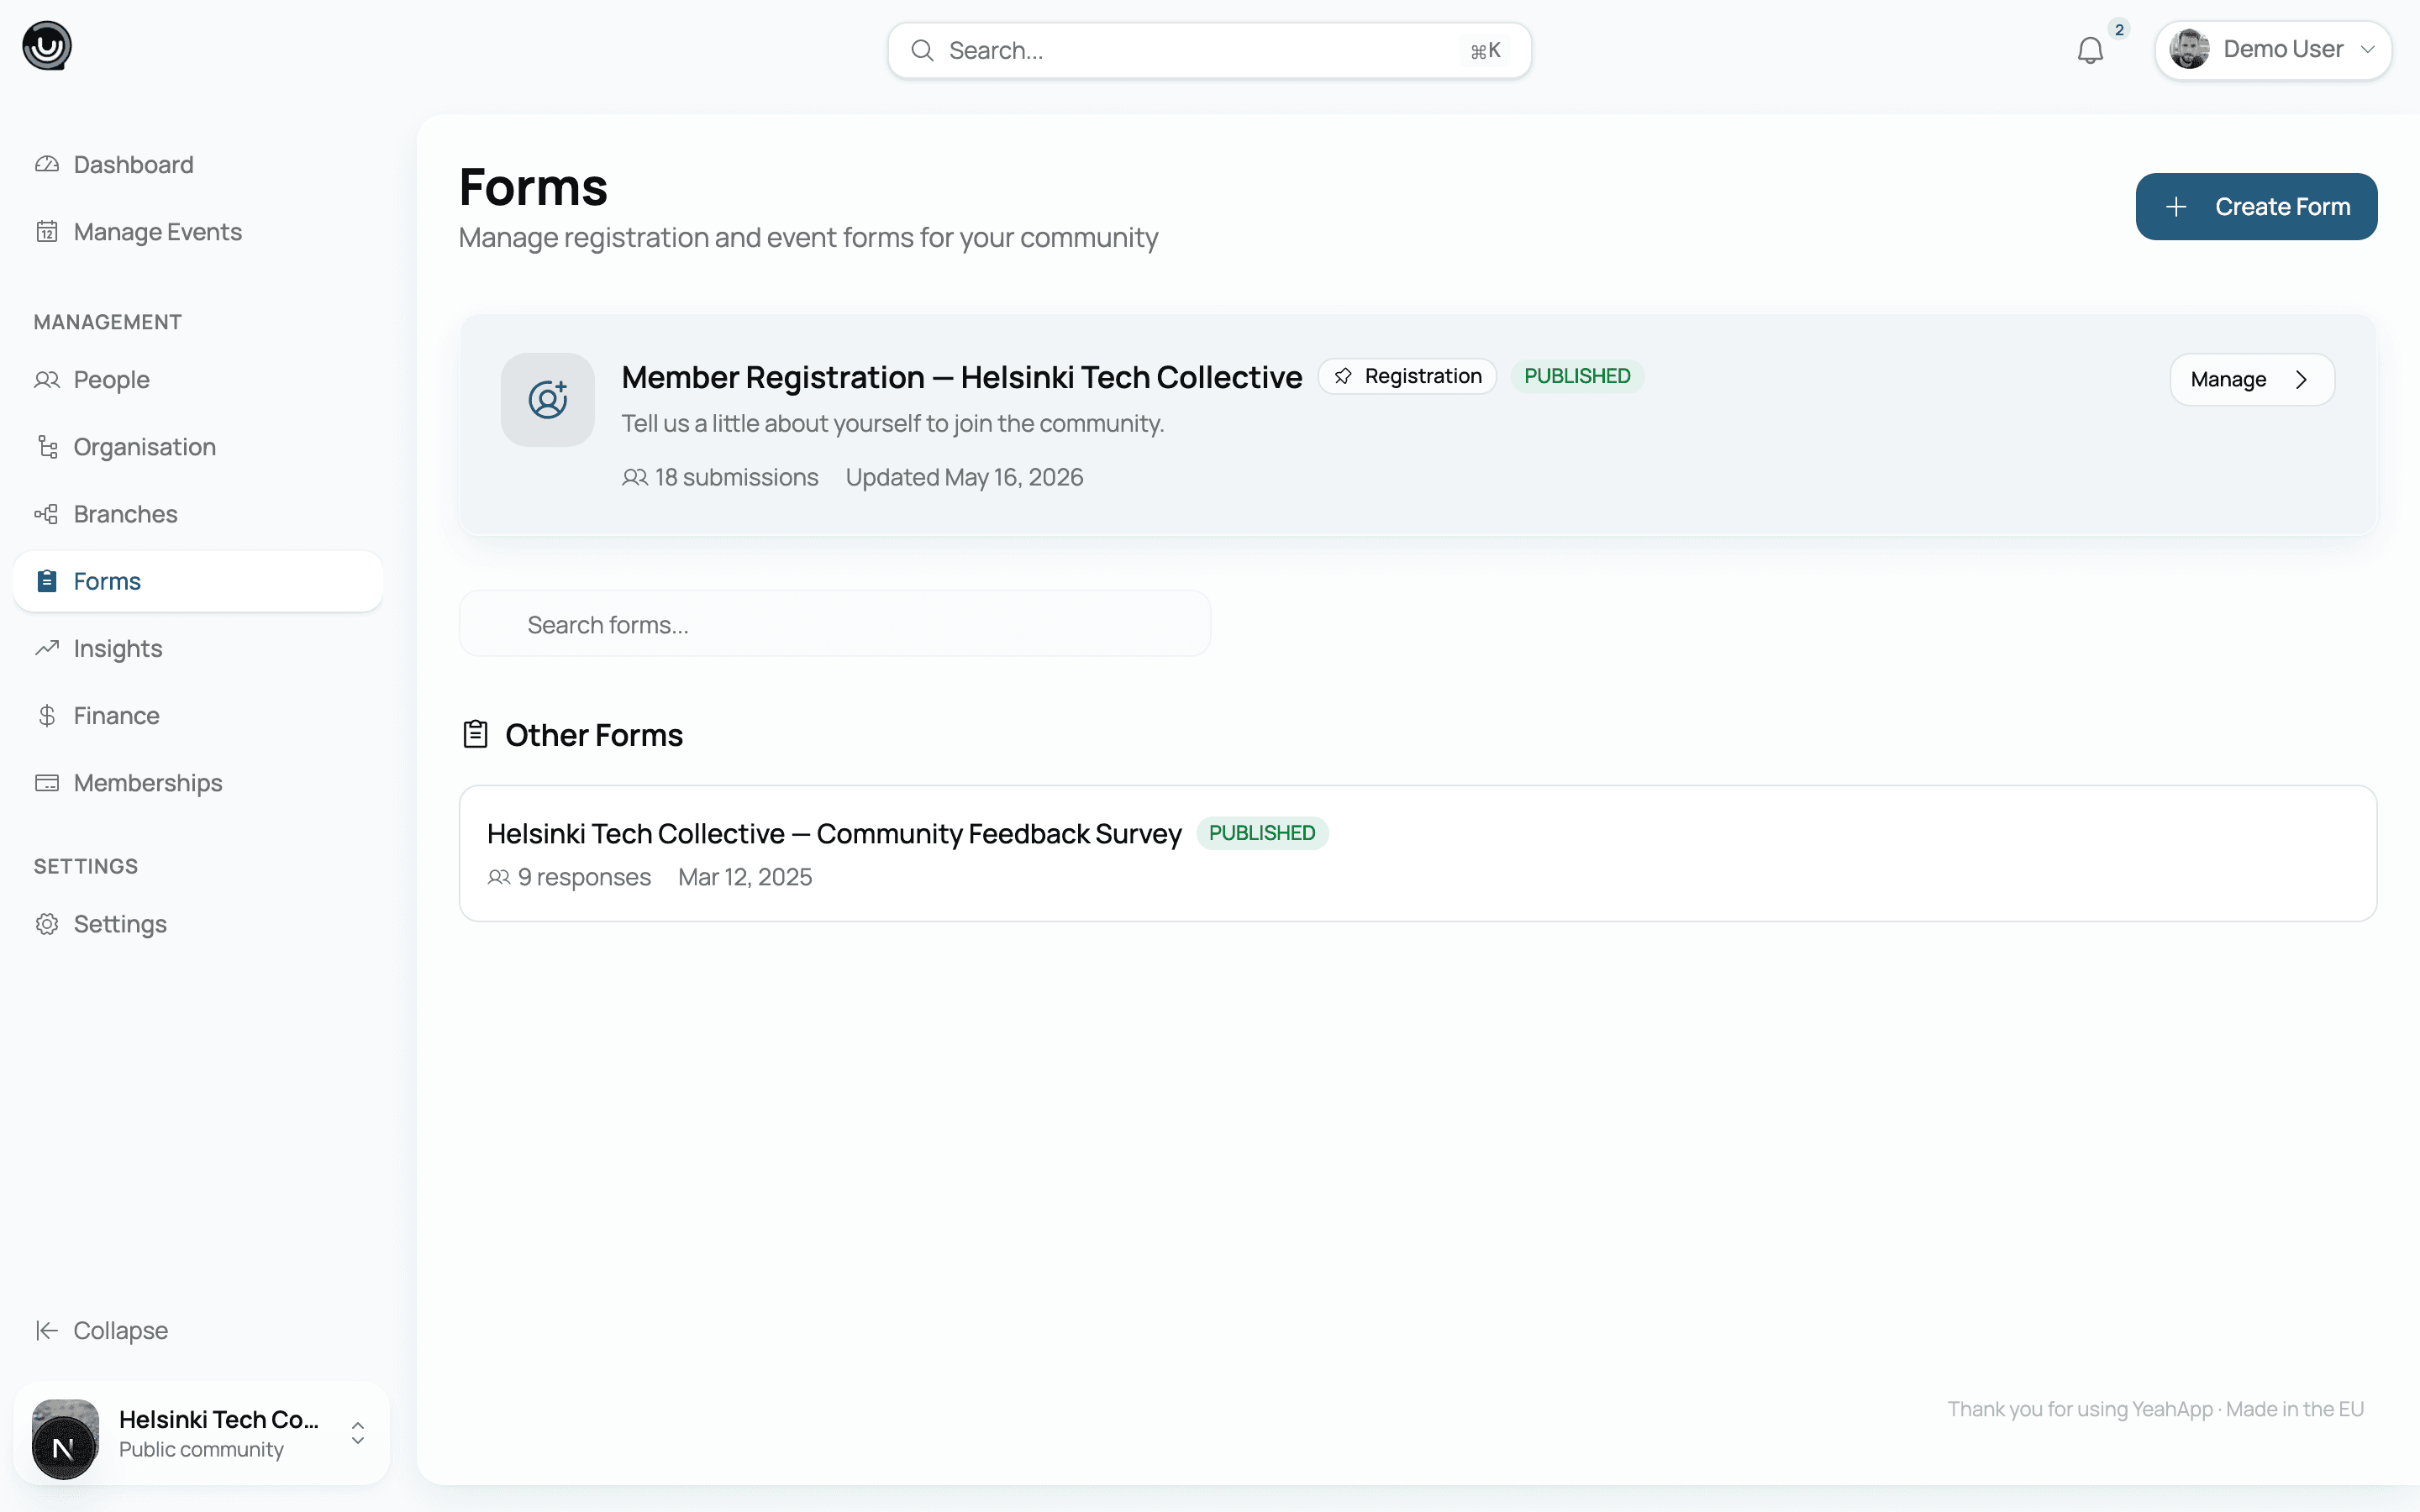The width and height of the screenshot is (2420, 1512).
Task: Click the Public community label
Action: (x=201, y=1449)
